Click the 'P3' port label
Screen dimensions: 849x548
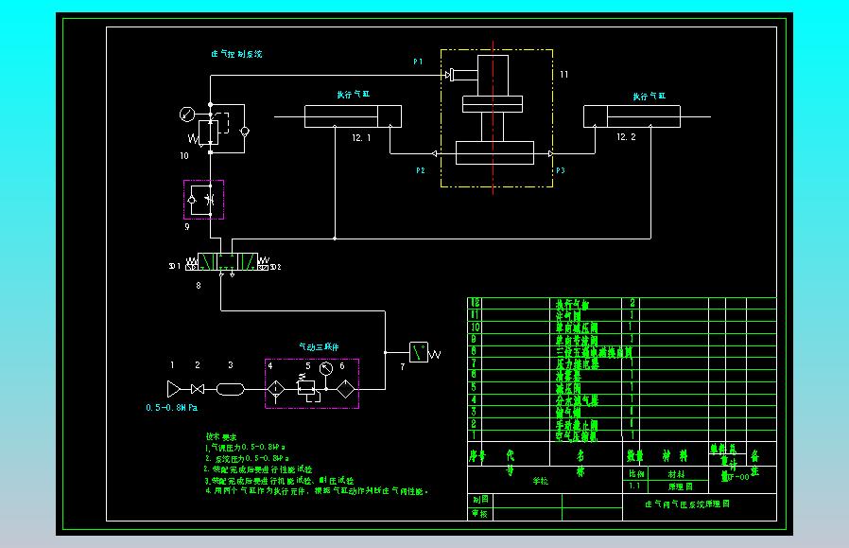[x=561, y=170]
